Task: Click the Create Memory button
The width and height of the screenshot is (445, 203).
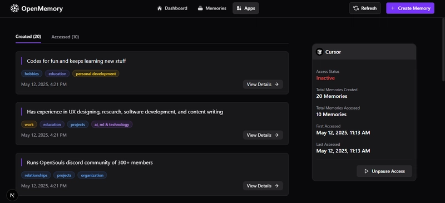Action: [410, 8]
